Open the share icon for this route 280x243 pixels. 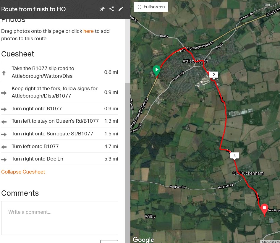111,9
